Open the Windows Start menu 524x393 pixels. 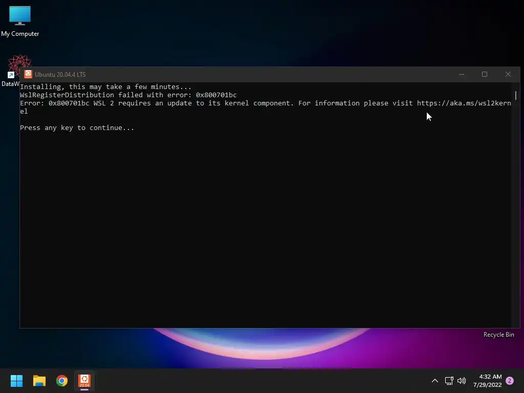point(16,381)
